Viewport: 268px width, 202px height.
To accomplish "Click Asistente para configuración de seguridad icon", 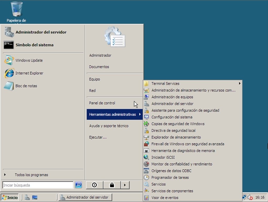I will (146, 110).
